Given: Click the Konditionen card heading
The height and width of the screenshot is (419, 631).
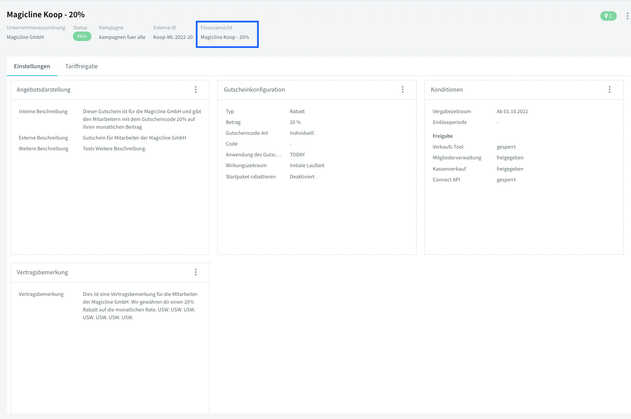Looking at the screenshot, I should tap(447, 89).
